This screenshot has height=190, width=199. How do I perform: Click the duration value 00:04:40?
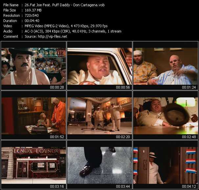(32, 21)
